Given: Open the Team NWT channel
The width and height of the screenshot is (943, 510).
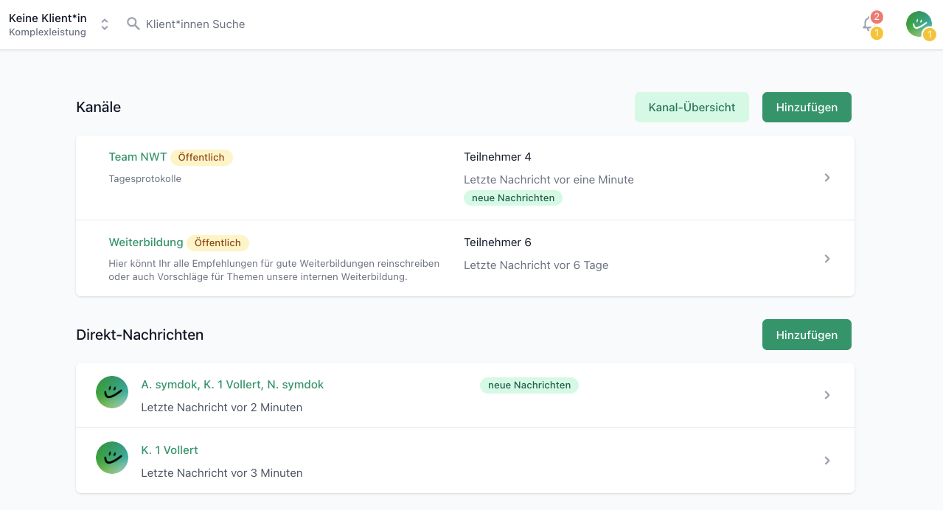Looking at the screenshot, I should click(x=138, y=157).
